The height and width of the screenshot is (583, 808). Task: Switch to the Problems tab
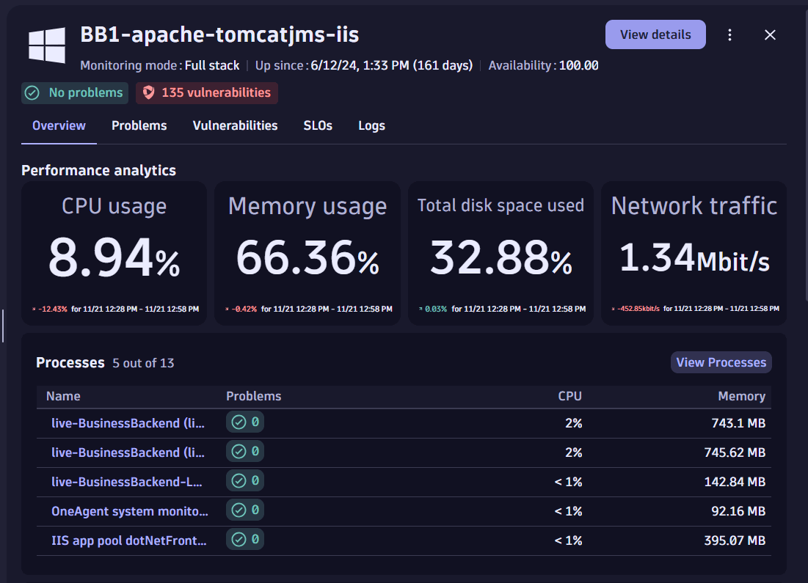139,125
